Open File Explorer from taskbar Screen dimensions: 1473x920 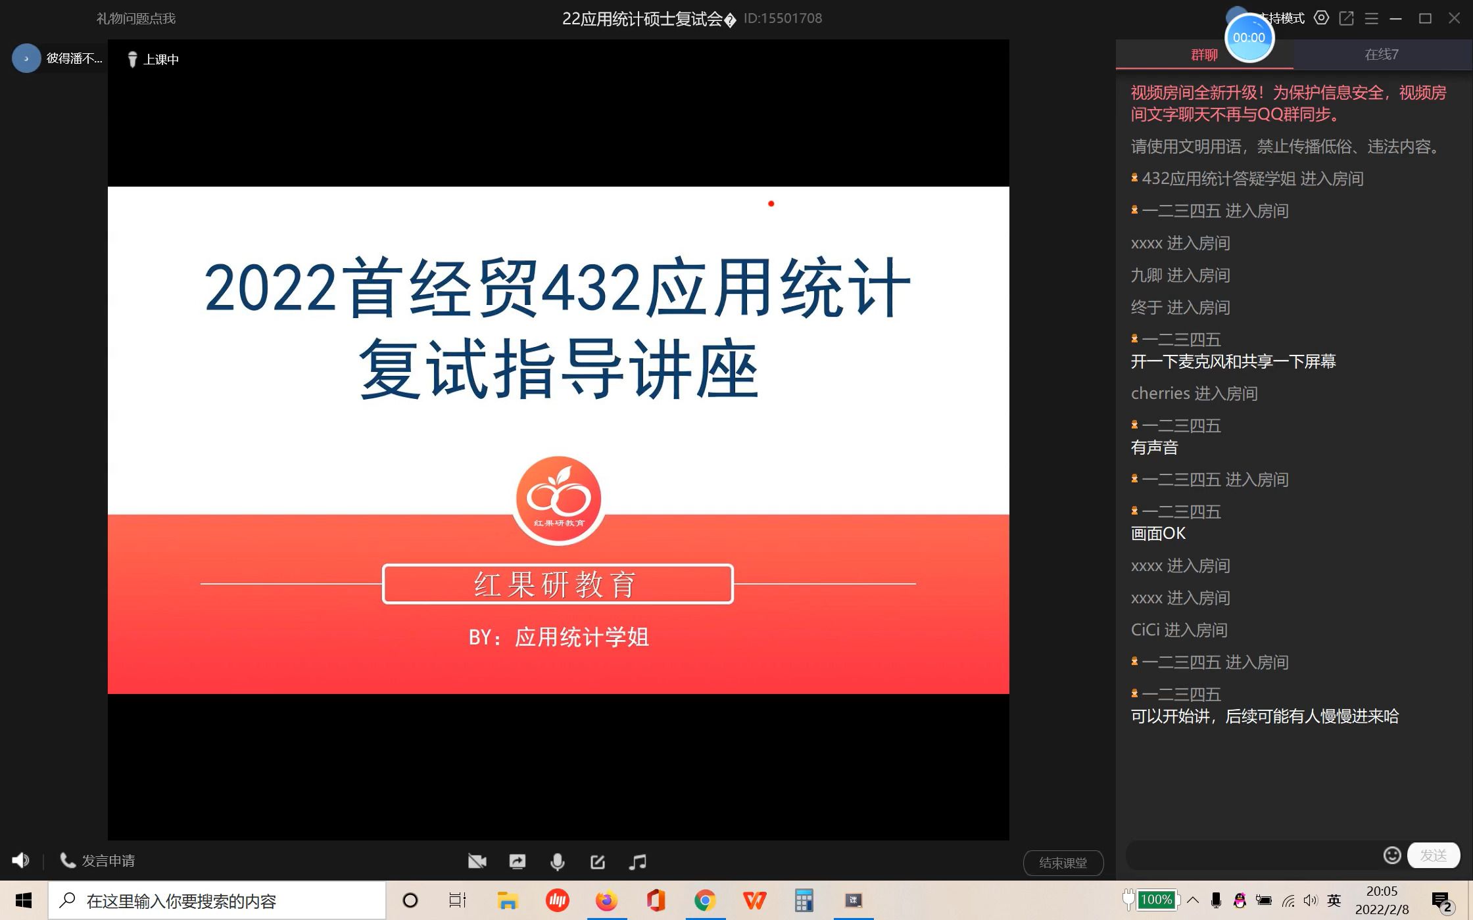coord(507,900)
